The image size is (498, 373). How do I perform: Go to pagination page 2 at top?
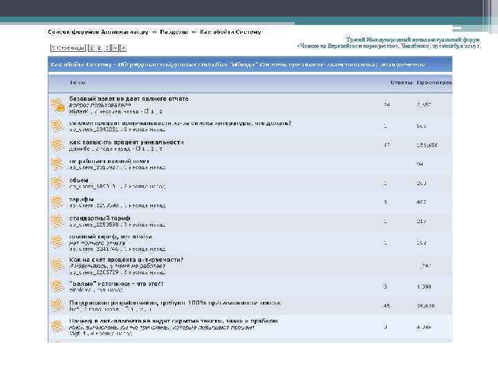[x=99, y=48]
